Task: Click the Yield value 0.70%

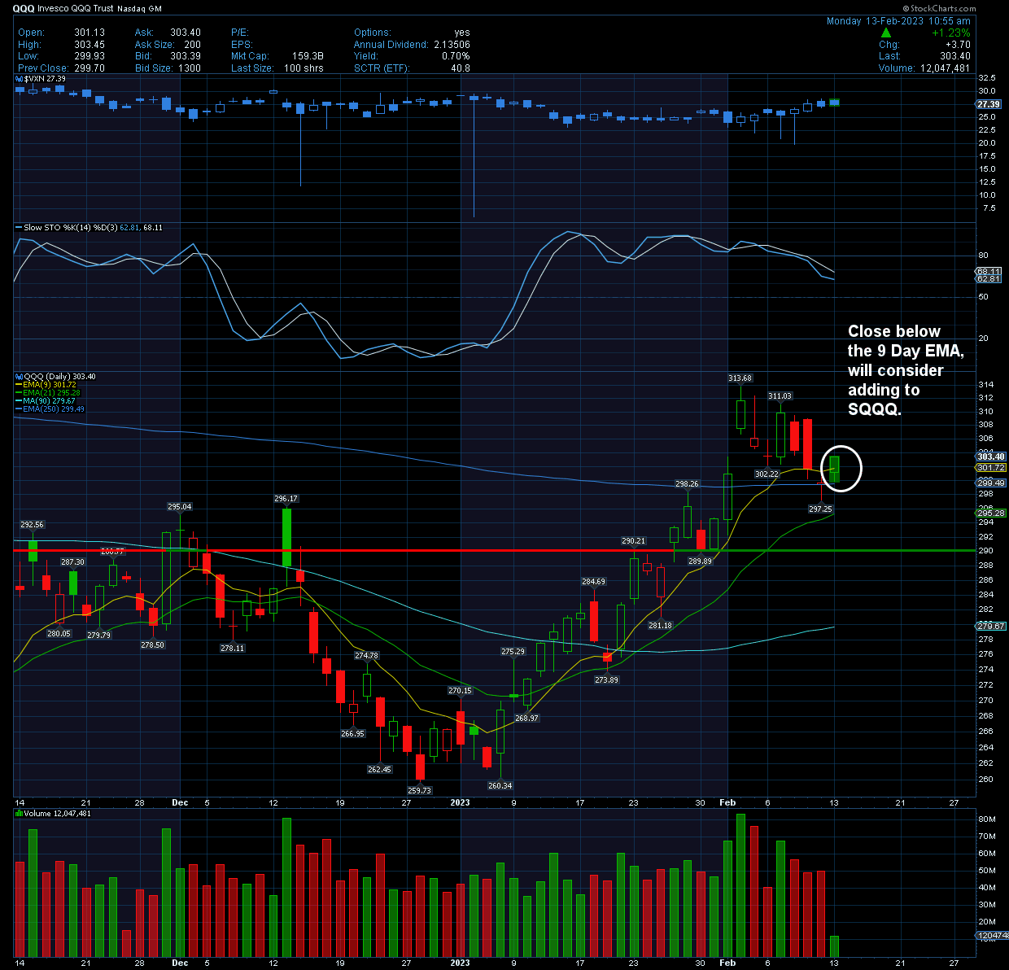Action: coord(456,56)
